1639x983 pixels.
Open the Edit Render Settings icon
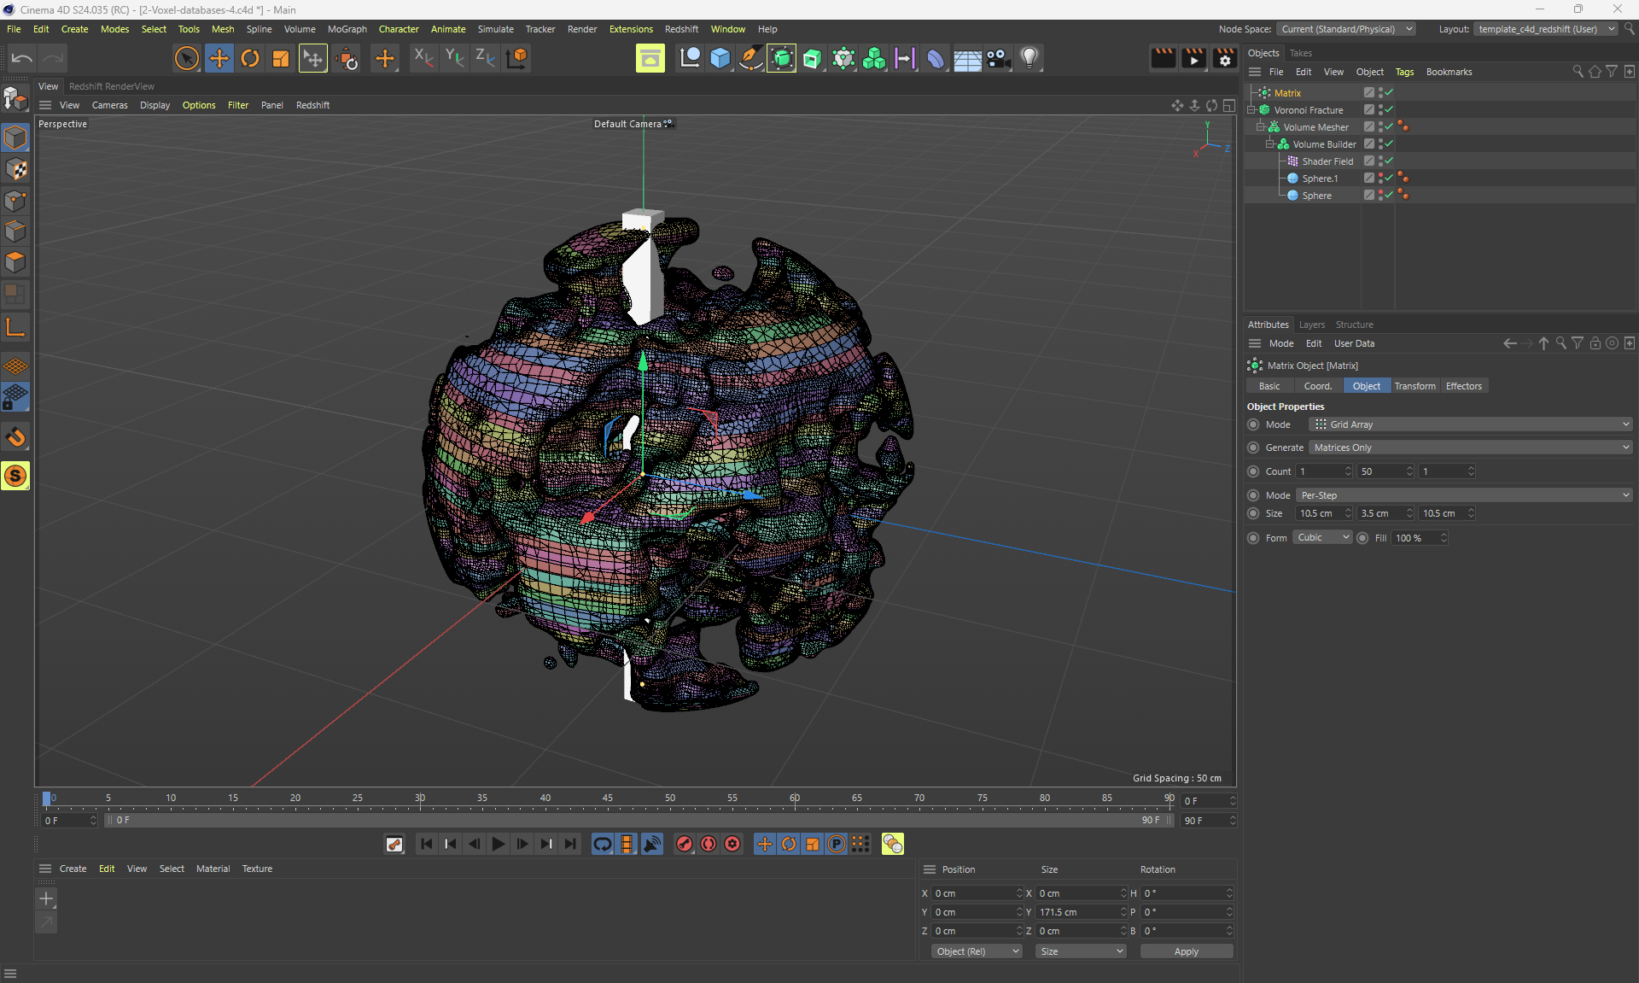pyautogui.click(x=1225, y=58)
